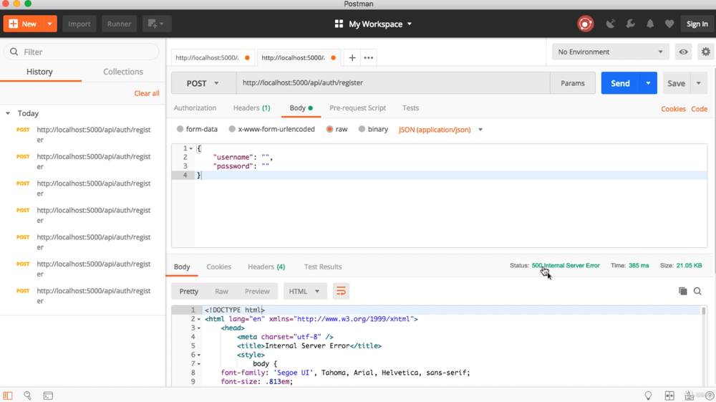
Task: Click the sync status icon in header
Action: (x=586, y=24)
